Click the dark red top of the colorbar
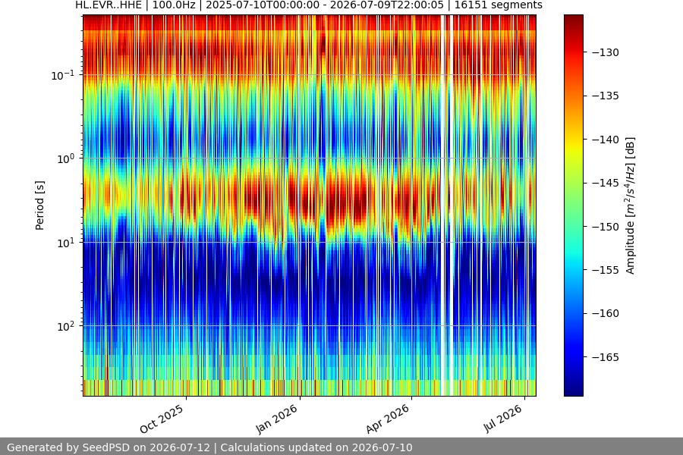 coord(573,20)
